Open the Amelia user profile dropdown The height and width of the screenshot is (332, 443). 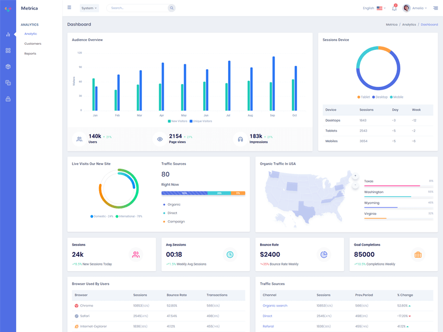414,8
